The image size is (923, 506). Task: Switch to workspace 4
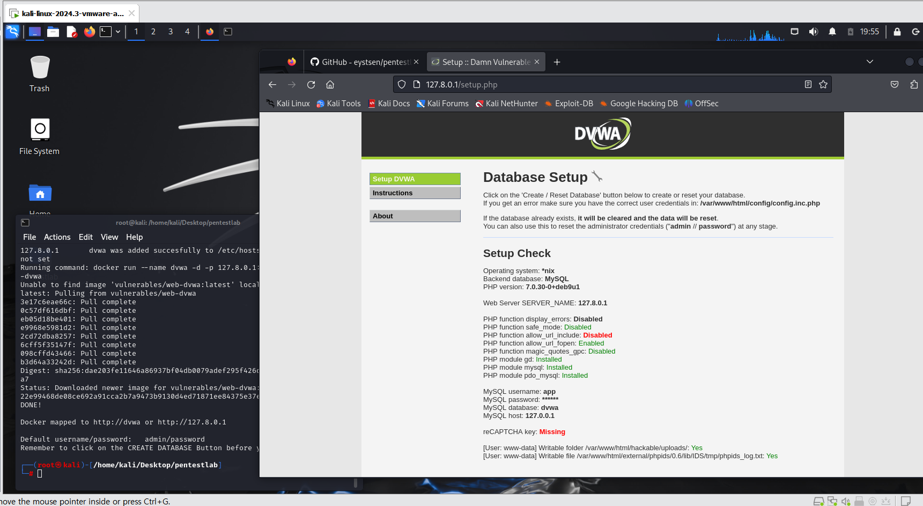(x=187, y=32)
